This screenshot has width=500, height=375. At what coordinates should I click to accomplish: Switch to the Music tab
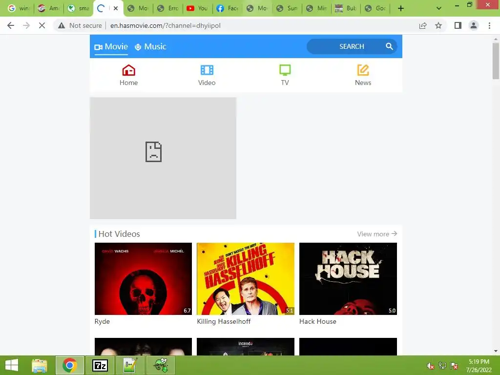coord(150,46)
